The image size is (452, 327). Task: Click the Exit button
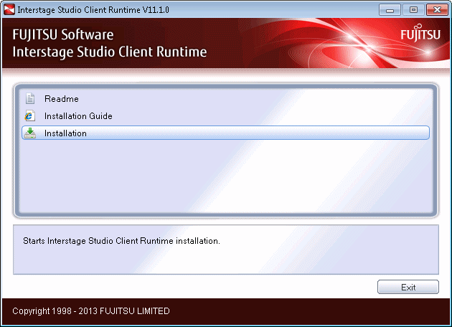[x=408, y=287]
